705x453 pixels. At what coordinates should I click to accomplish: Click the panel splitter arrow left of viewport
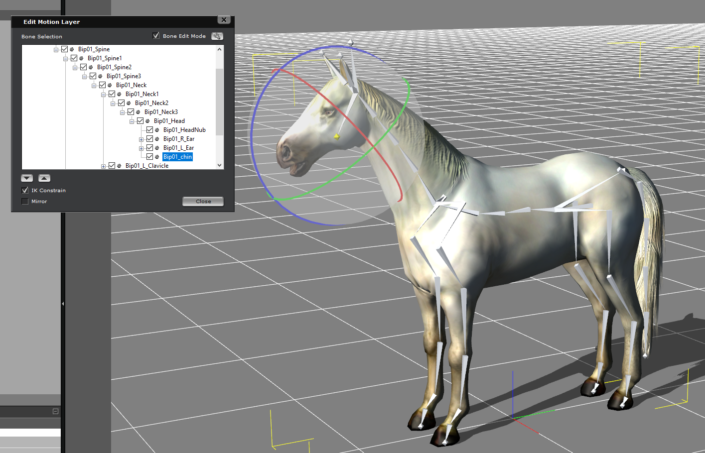63,303
